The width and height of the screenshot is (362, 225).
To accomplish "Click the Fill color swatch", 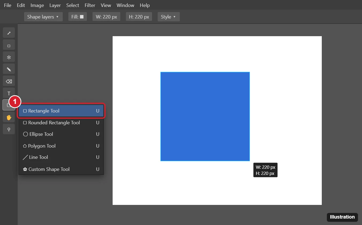I will click(x=82, y=17).
